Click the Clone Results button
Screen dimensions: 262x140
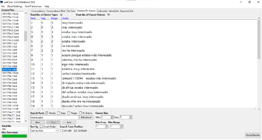pyautogui.click(x=253, y=135)
